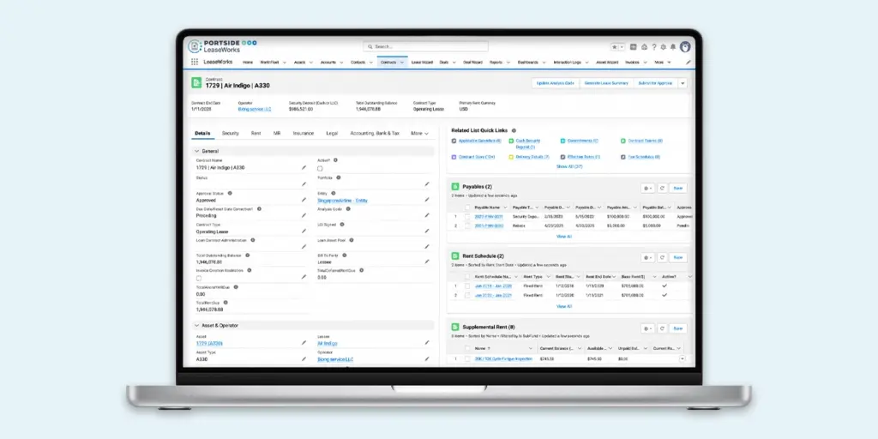
Task: Click Generate Lease Summary button
Action: pyautogui.click(x=606, y=83)
